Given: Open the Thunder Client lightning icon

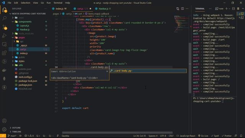Looking at the screenshot, I should pyautogui.click(x=4, y=87).
